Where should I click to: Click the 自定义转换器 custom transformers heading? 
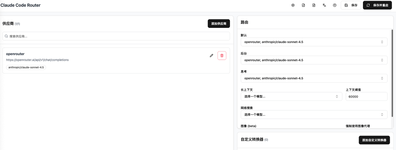pyautogui.click(x=252, y=139)
